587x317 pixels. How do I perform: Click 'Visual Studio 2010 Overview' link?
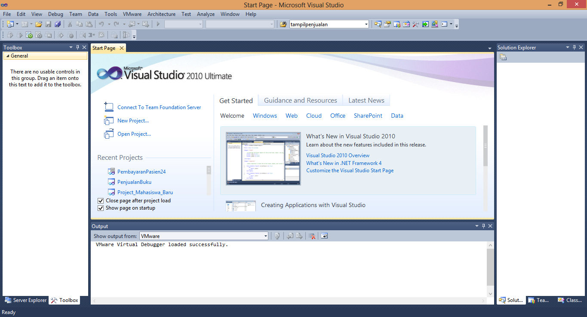point(338,155)
